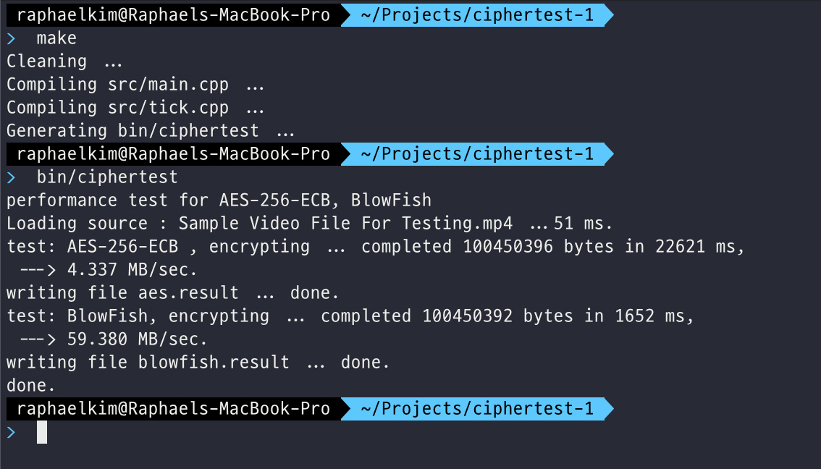Image resolution: width=821 pixels, height=469 pixels.
Task: Click the blowfish.result filename
Action: [x=214, y=362]
